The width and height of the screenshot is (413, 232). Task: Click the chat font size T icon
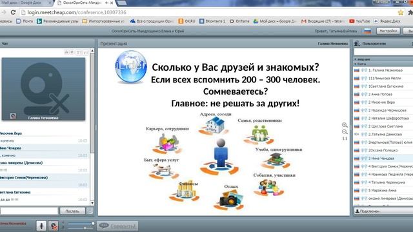click(79, 53)
